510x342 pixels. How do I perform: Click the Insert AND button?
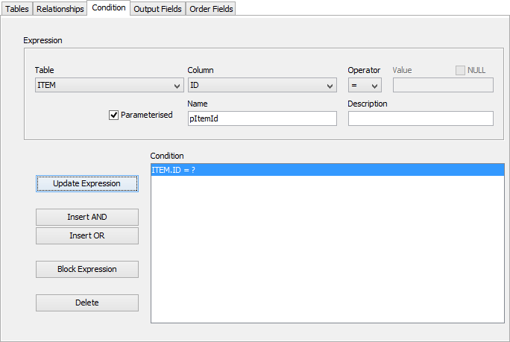click(87, 218)
